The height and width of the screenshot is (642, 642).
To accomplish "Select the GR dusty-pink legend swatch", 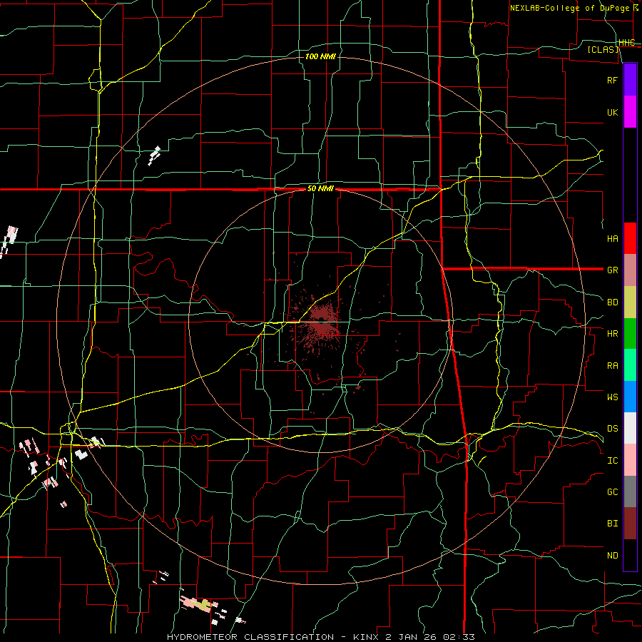I will (630, 270).
